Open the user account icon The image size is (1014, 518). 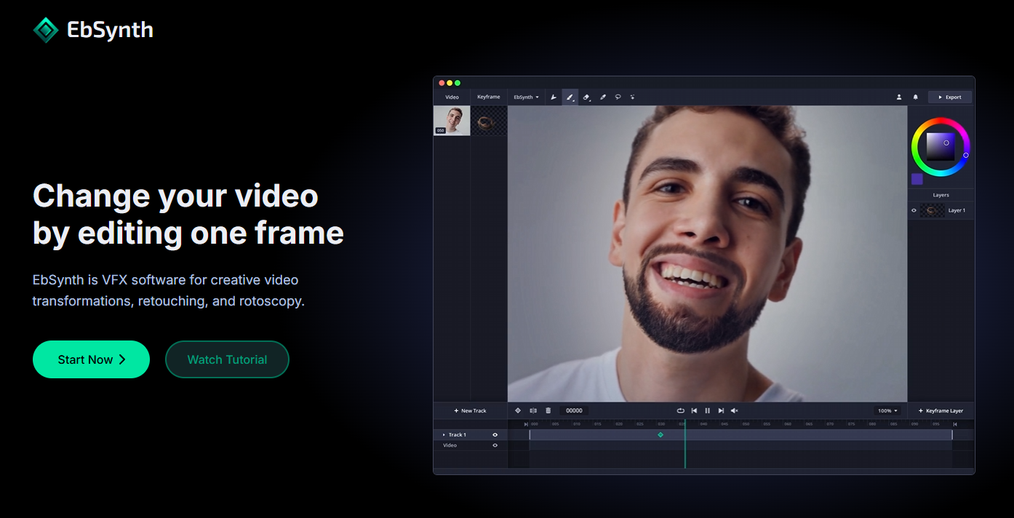click(x=899, y=97)
